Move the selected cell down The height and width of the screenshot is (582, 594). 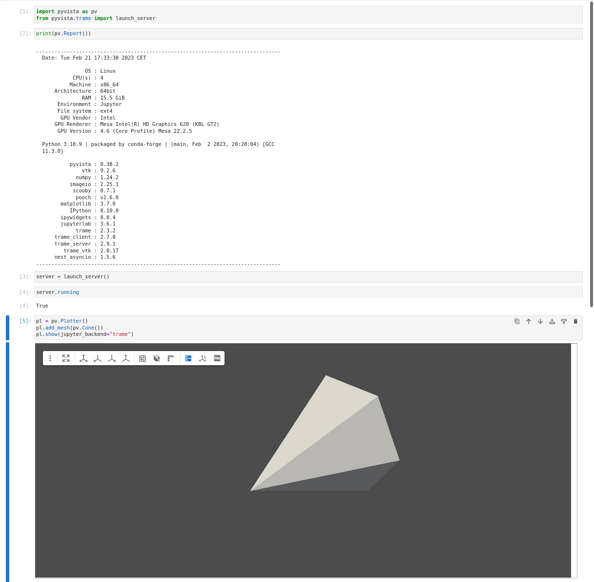[540, 321]
